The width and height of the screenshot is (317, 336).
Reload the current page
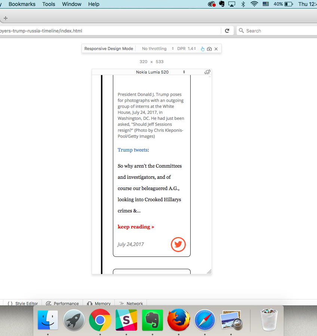pos(227,31)
